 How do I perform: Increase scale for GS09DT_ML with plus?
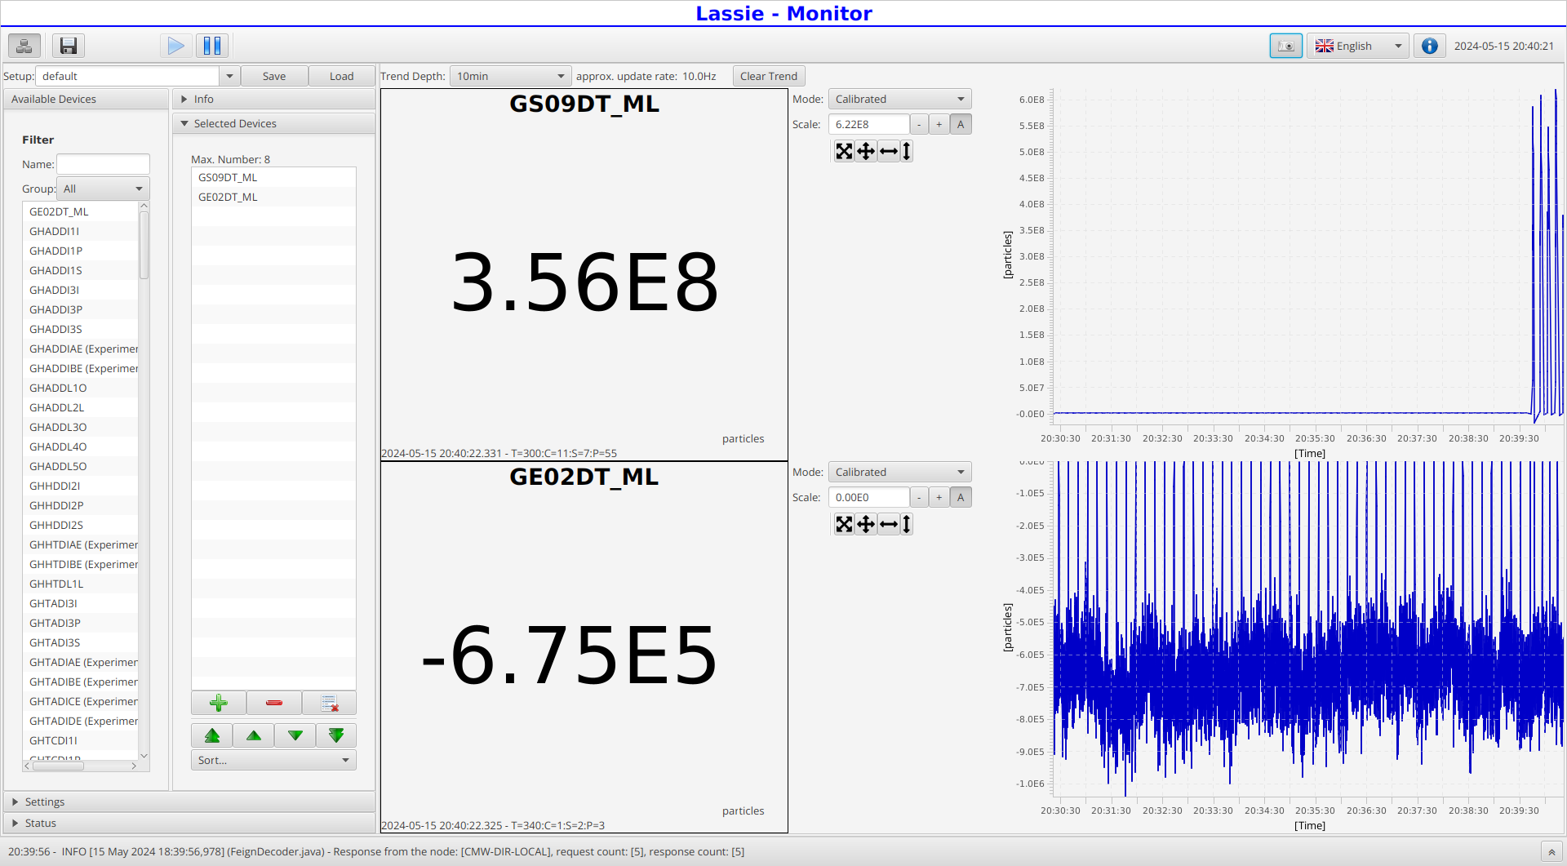click(x=939, y=124)
